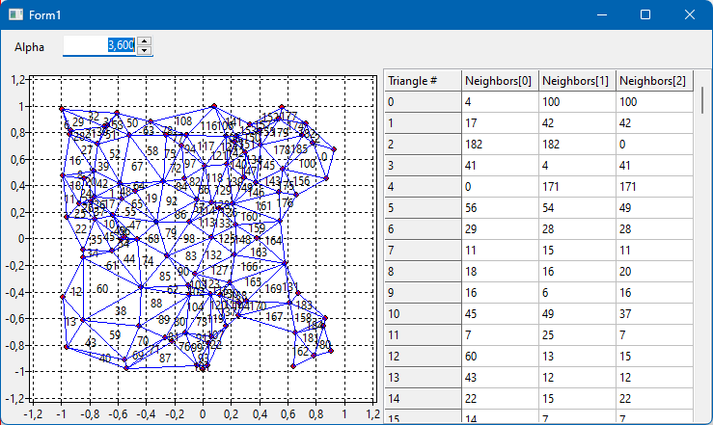
Task: Click Neighbors[1] cell of triangle 3 row
Action: tap(578, 166)
